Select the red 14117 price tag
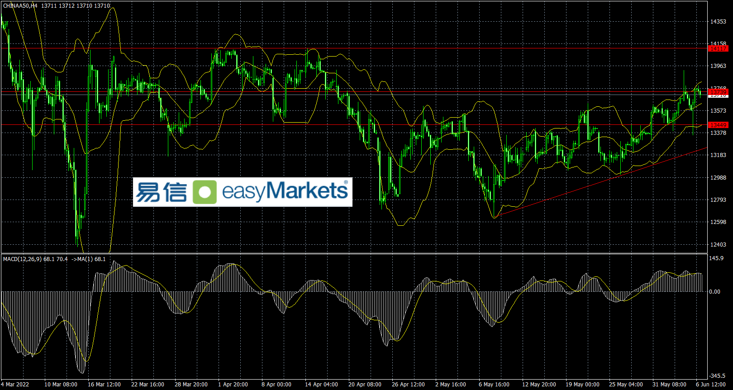Image resolution: width=733 pixels, height=390 pixels. (x=718, y=48)
